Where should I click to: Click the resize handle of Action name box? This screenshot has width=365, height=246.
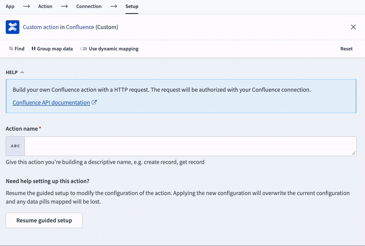[353, 153]
